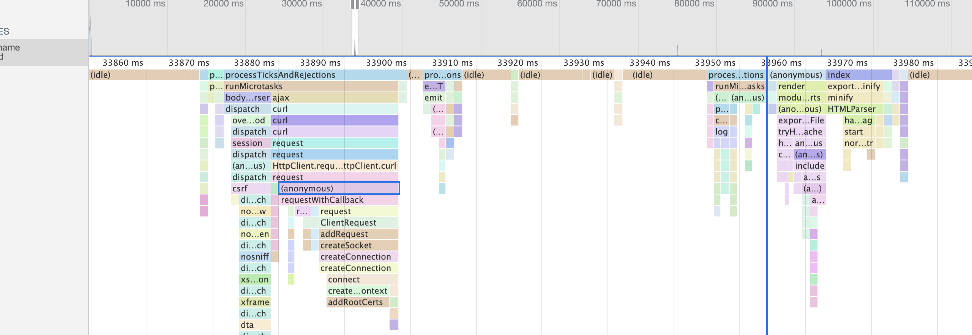Select the addRootCerts frame
The height and width of the screenshot is (335, 972).
(x=358, y=303)
